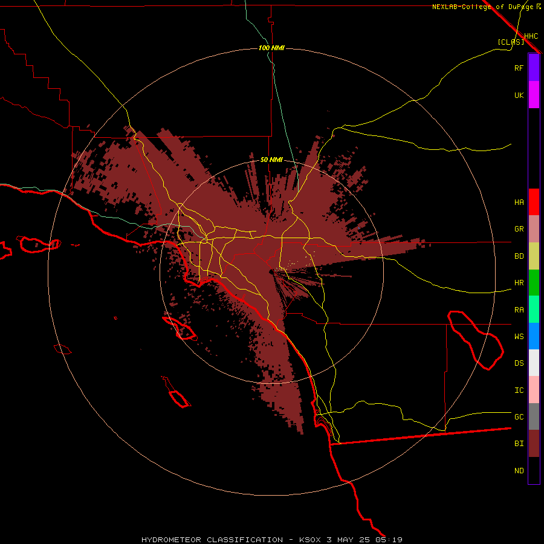Click the ND black legend swatch
Image resolution: width=544 pixels, height=544 pixels.
pos(534,470)
